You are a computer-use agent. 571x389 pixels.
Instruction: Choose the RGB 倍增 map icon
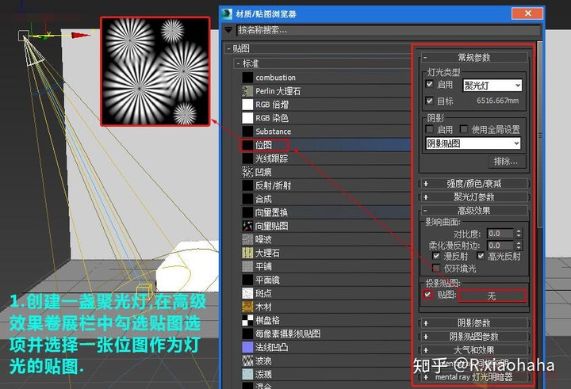click(x=247, y=105)
